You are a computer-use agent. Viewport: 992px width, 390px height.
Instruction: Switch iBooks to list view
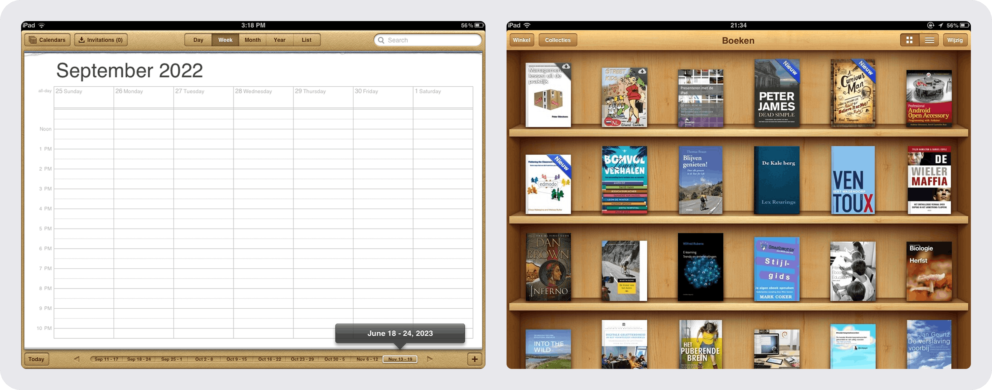[x=929, y=40]
